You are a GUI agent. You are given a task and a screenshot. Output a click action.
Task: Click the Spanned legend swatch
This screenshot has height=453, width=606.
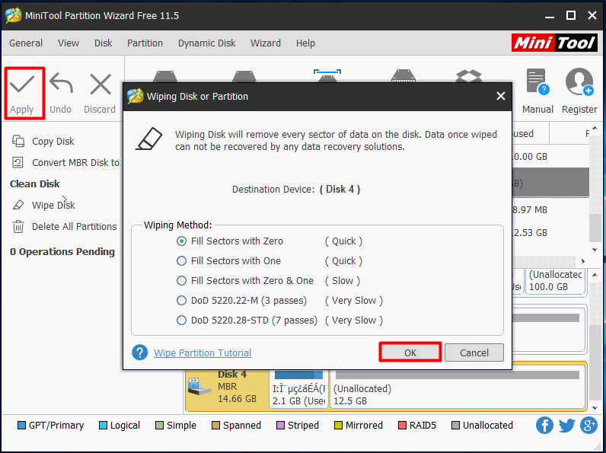(215, 425)
